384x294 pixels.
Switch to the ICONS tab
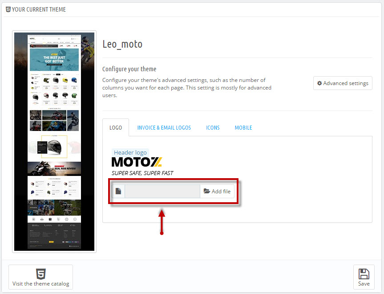pyautogui.click(x=213, y=127)
